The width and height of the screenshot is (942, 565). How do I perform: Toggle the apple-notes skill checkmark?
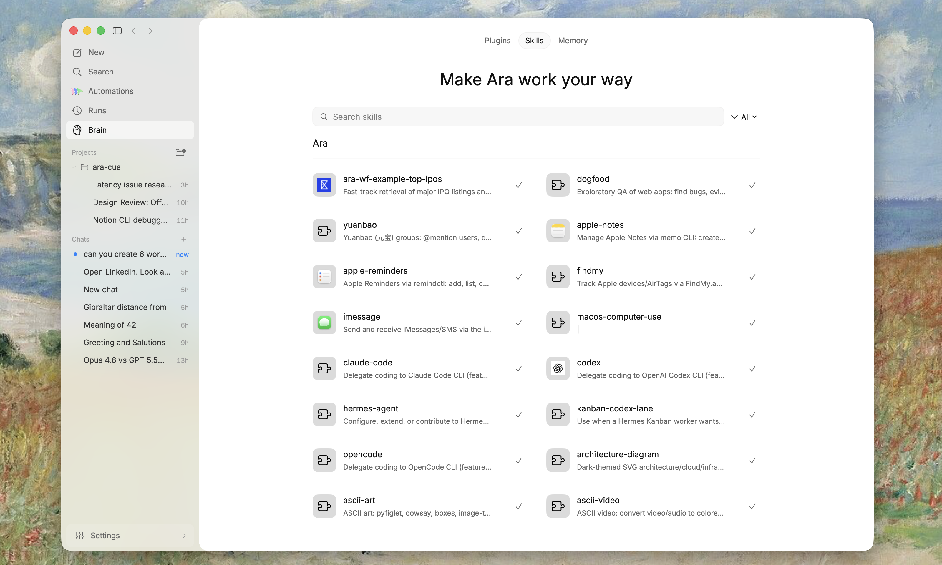point(752,231)
